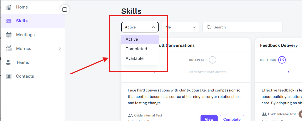Collapse the sidebar with the panel icon
The width and height of the screenshot is (302, 121).
coord(65,10)
